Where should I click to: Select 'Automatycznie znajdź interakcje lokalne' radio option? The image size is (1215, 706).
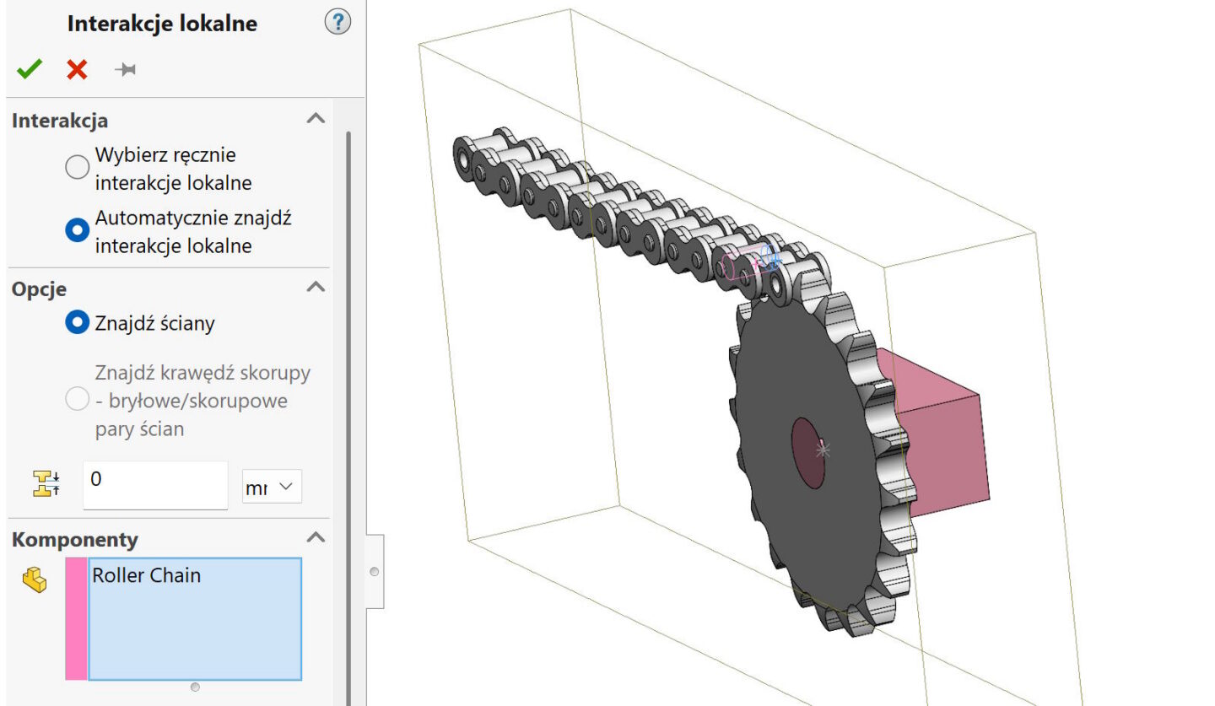coord(77,229)
